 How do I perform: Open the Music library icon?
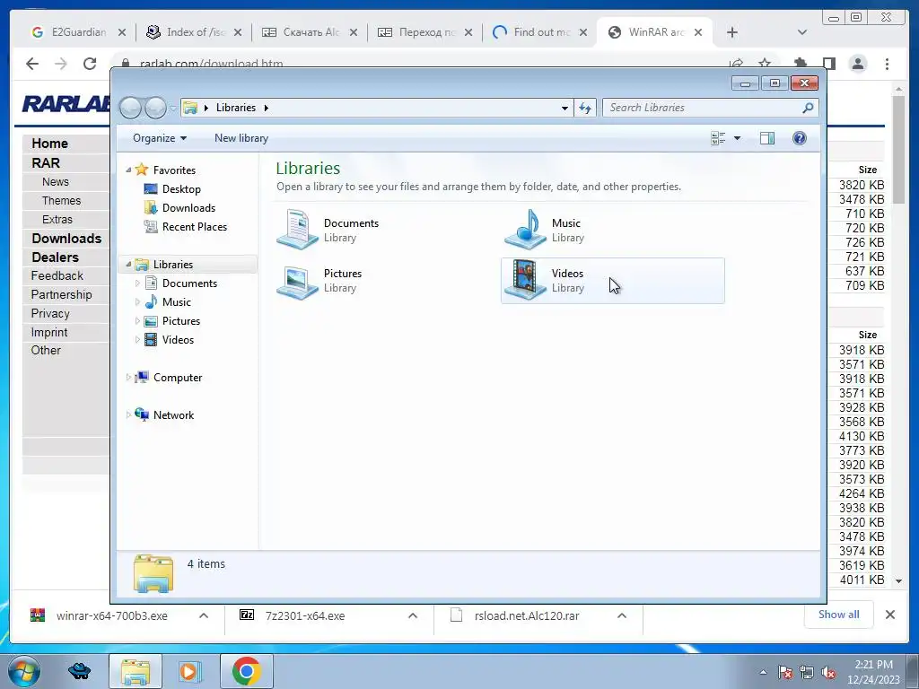pyautogui.click(x=526, y=230)
